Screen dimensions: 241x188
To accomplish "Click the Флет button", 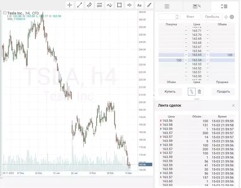I will (x=190, y=17).
